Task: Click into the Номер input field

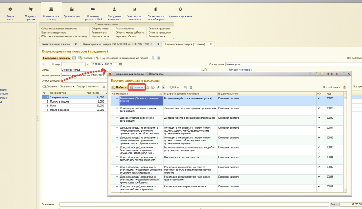Action: [73, 64]
